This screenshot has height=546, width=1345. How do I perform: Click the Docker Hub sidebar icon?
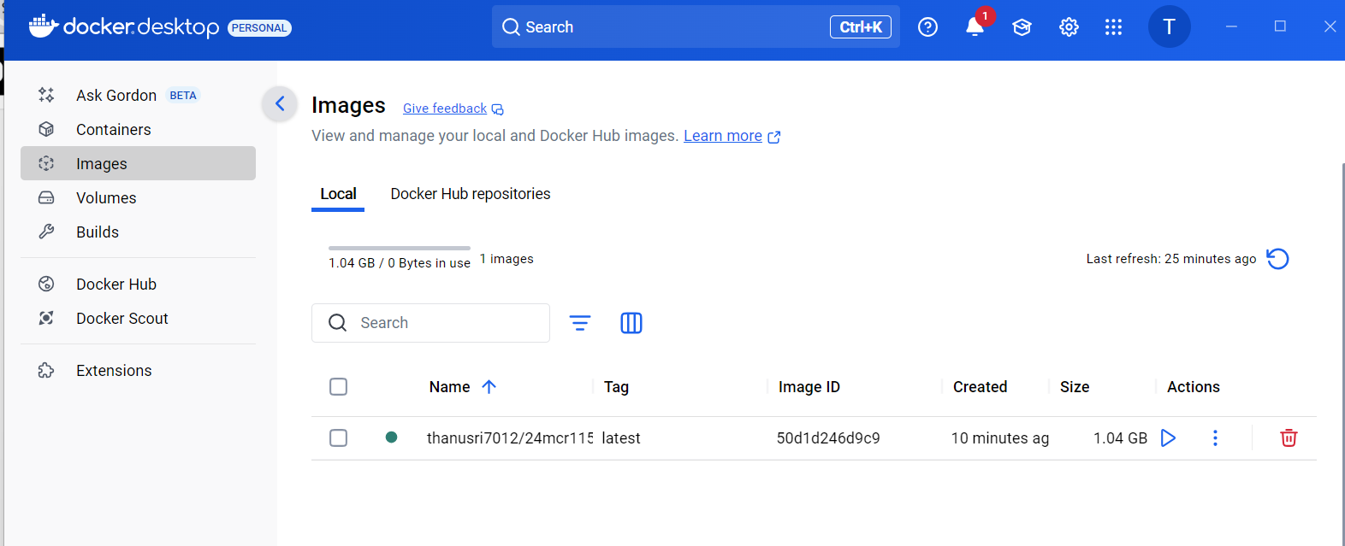click(46, 284)
